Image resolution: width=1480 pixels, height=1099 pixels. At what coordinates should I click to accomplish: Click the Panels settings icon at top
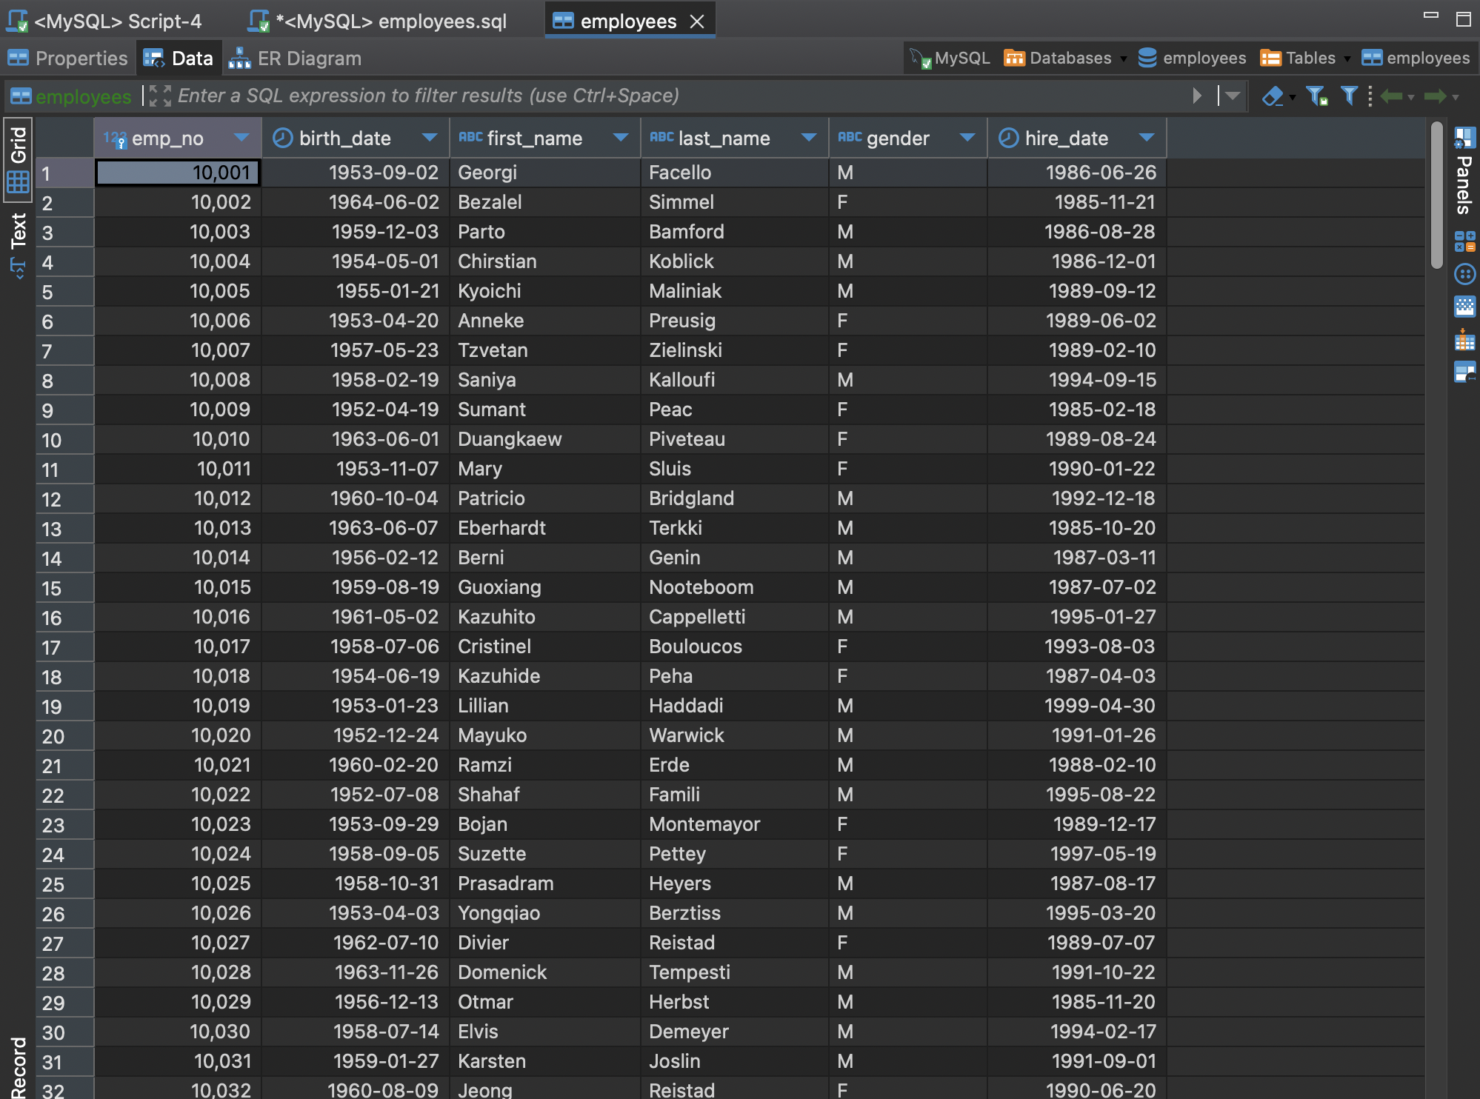(1464, 138)
